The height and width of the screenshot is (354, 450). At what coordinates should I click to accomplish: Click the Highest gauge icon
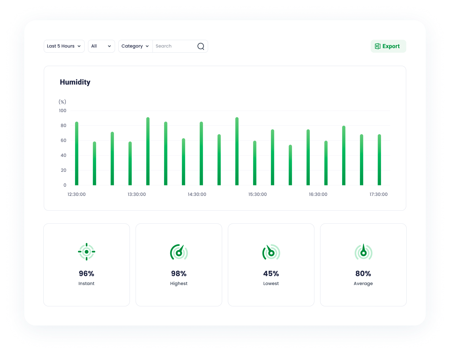tap(179, 252)
